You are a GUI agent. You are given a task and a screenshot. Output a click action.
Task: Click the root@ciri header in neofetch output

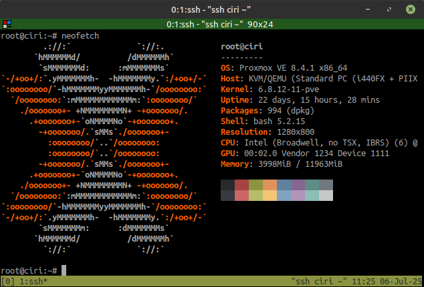pos(241,47)
